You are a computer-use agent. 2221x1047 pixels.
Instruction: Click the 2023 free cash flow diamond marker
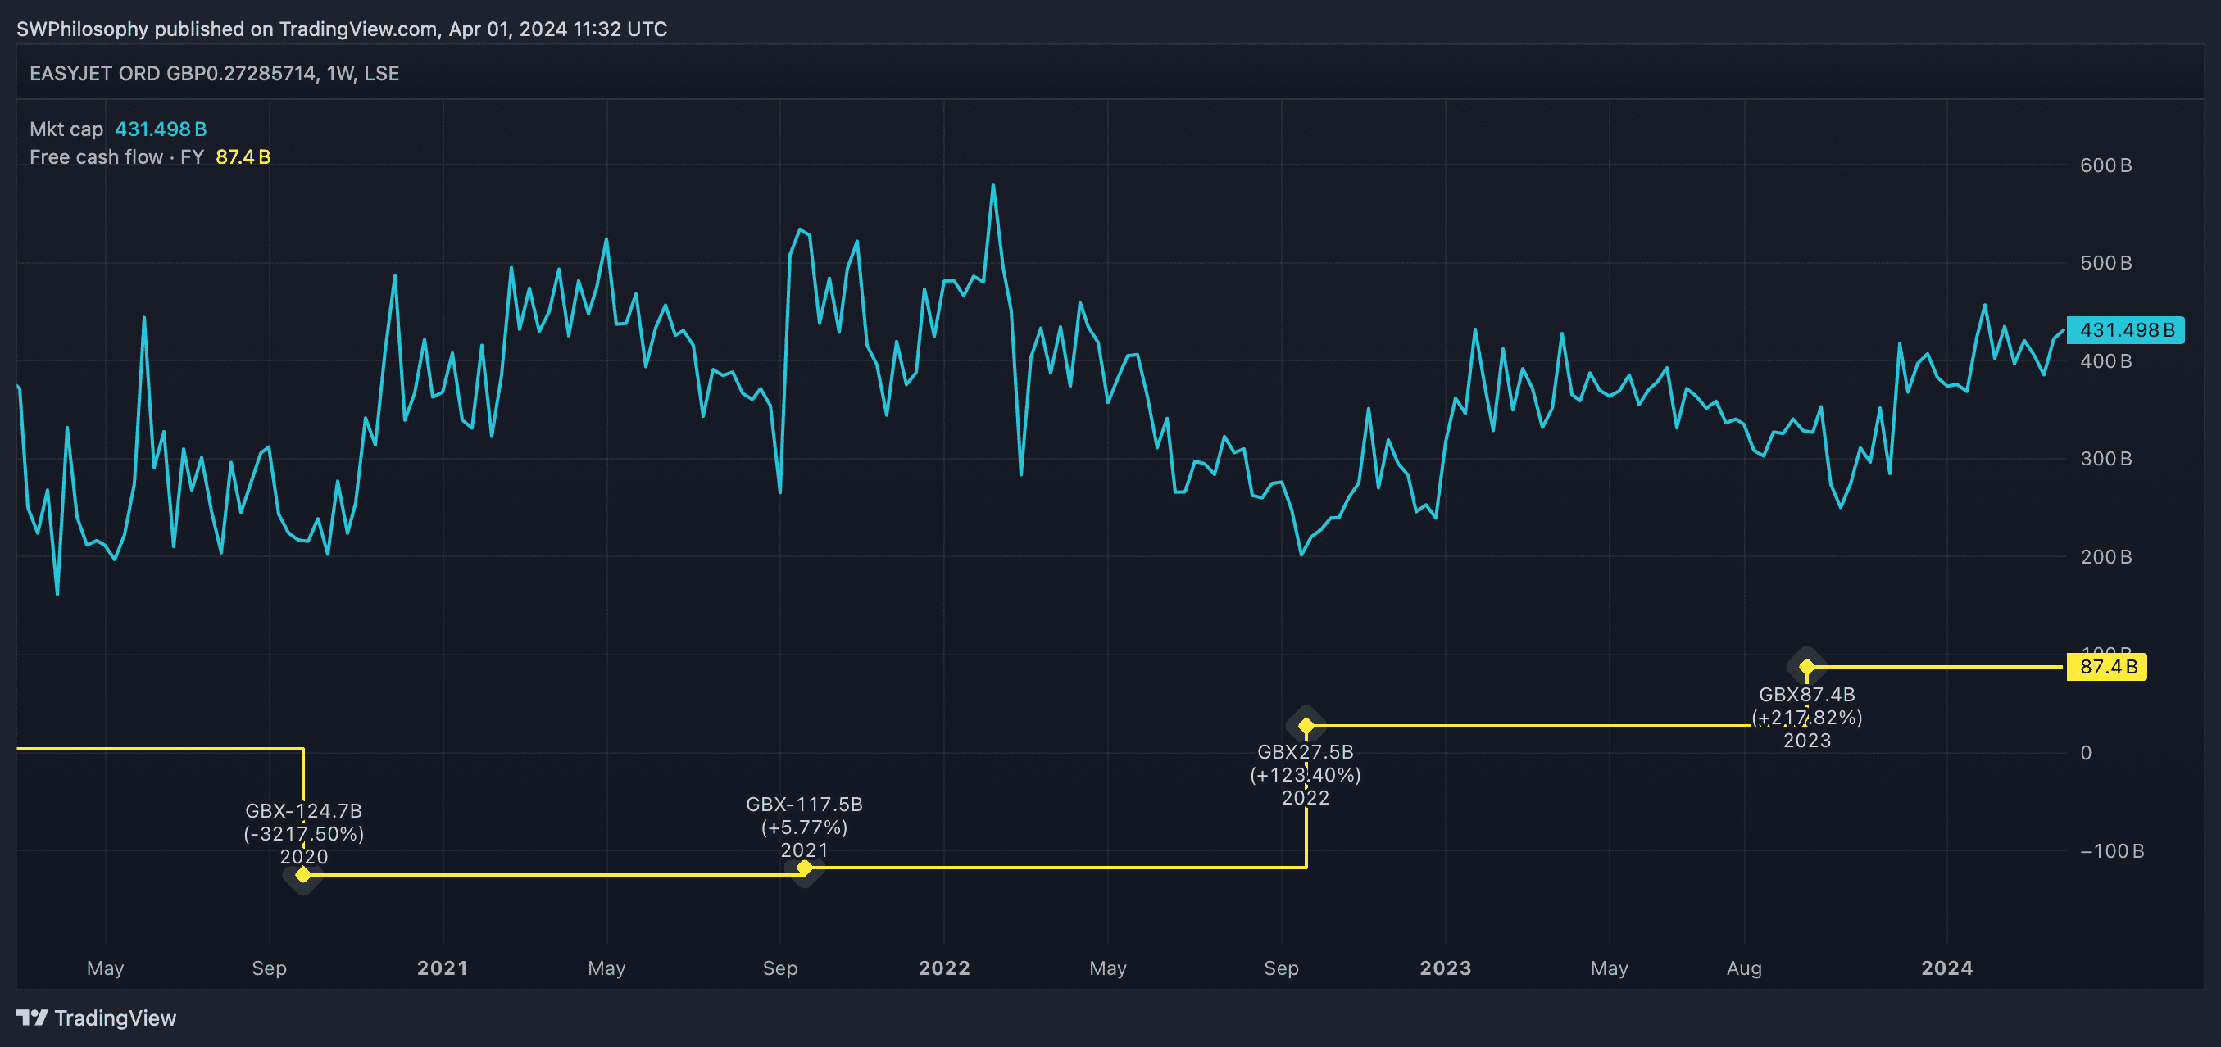[1806, 667]
